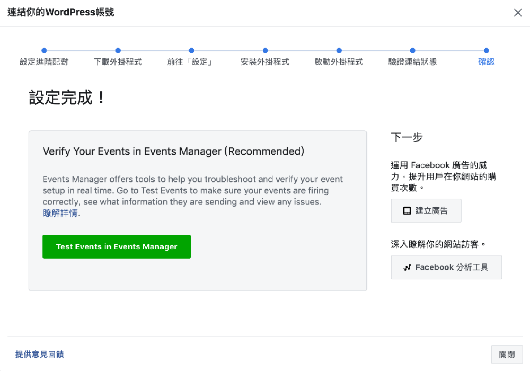Select the 下載外掛程式 step label
Viewport: 530px width, 371px height.
point(118,62)
